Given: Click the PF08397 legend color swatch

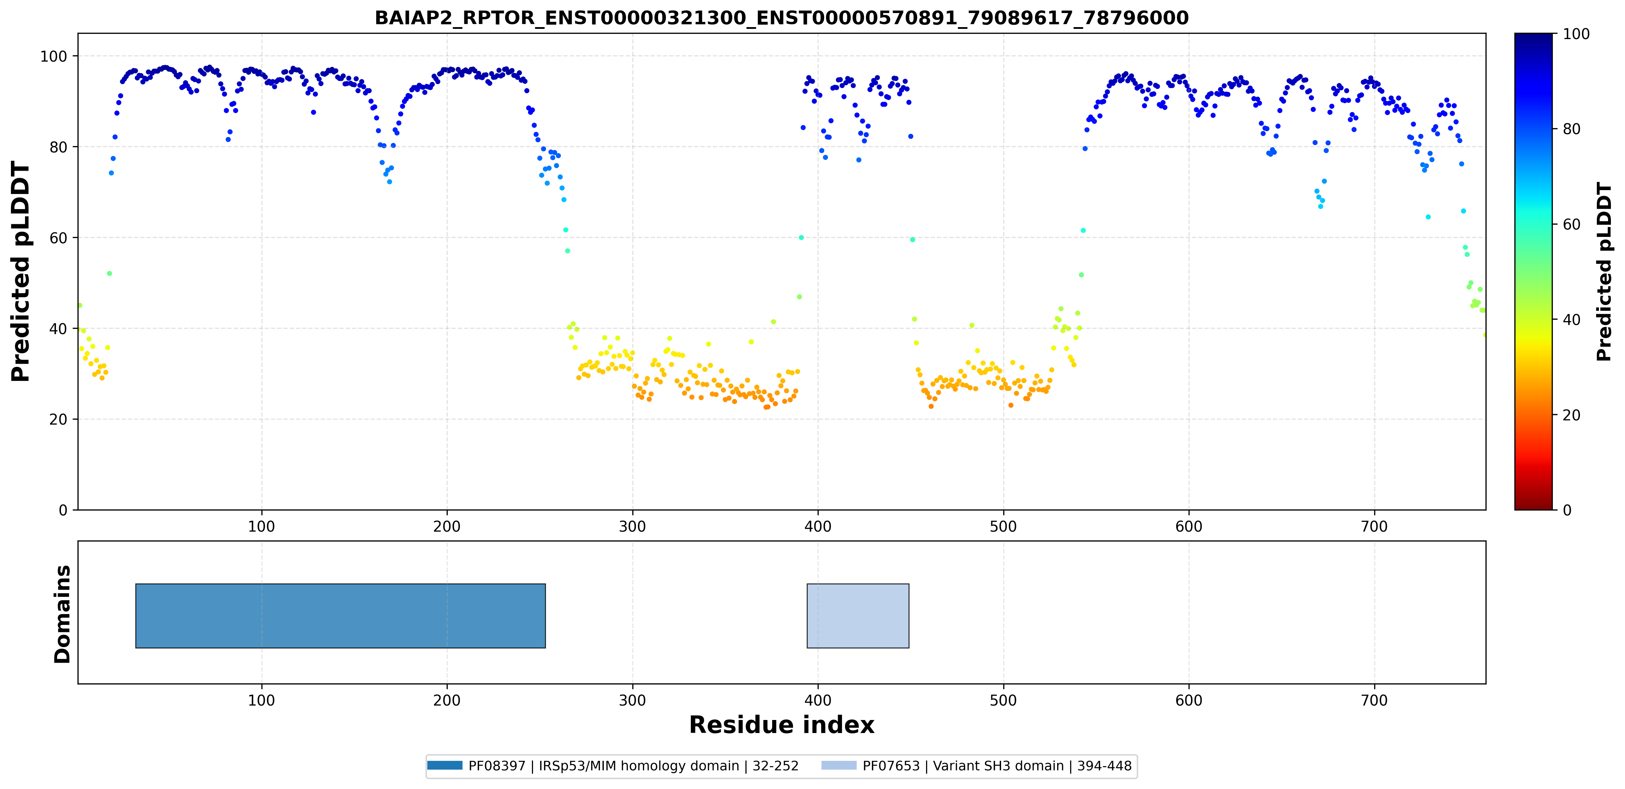Looking at the screenshot, I should point(445,766).
